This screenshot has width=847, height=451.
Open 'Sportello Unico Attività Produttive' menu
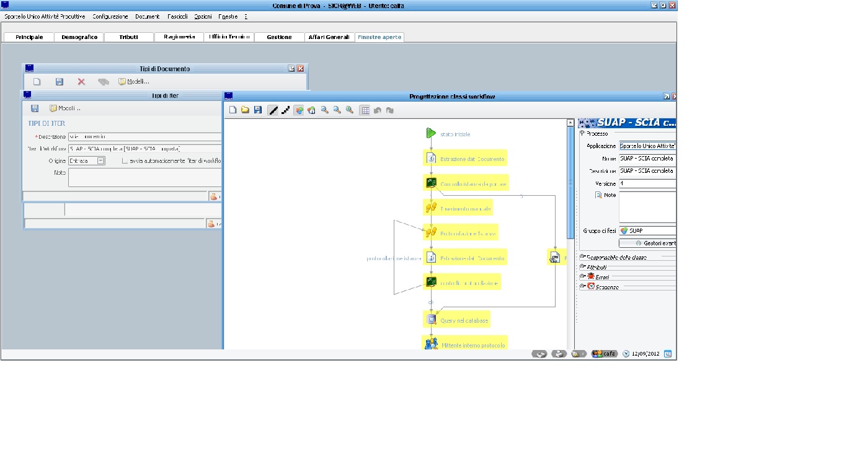[45, 17]
